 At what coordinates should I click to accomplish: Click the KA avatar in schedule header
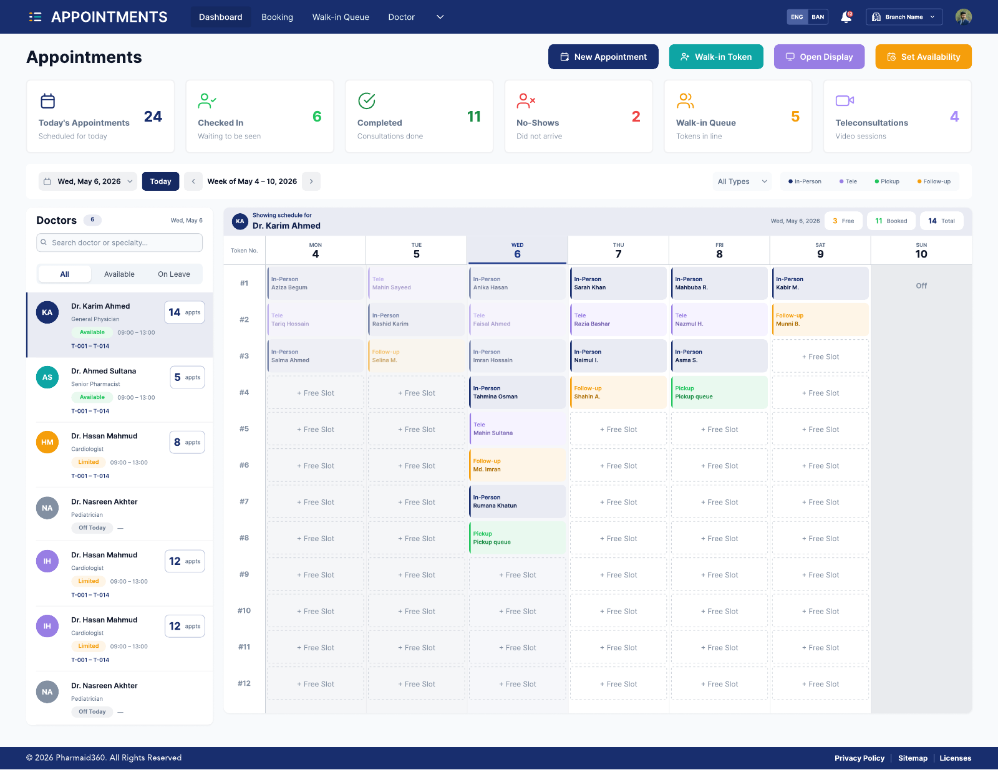click(x=240, y=221)
